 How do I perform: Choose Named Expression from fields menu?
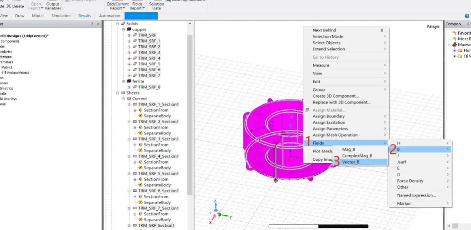coord(420,195)
